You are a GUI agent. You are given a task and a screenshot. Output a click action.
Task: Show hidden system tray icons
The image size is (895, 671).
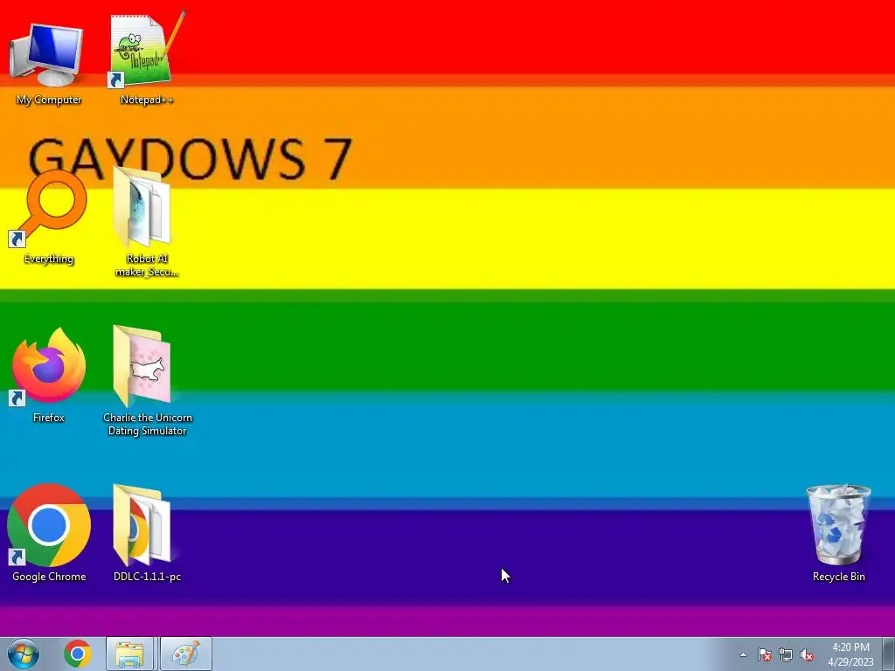point(743,655)
